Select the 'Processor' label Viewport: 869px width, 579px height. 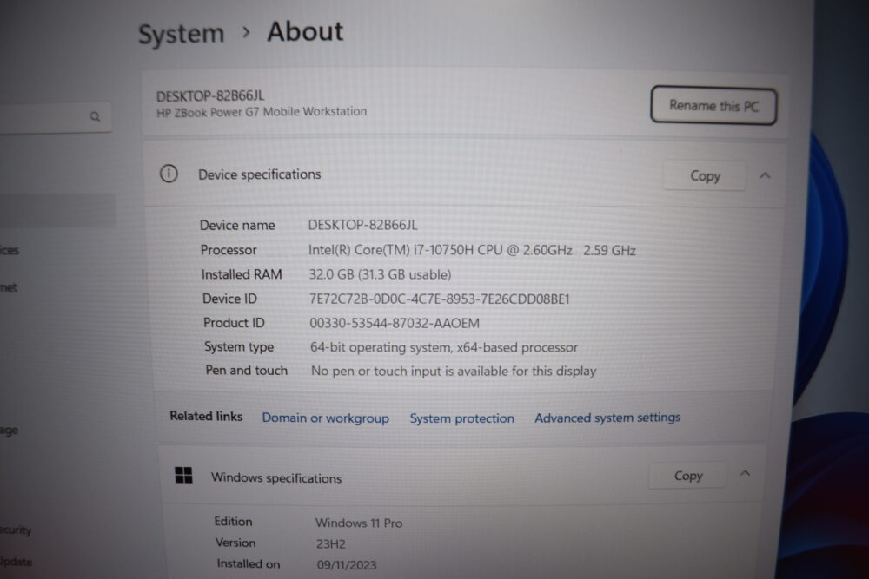pyautogui.click(x=229, y=250)
